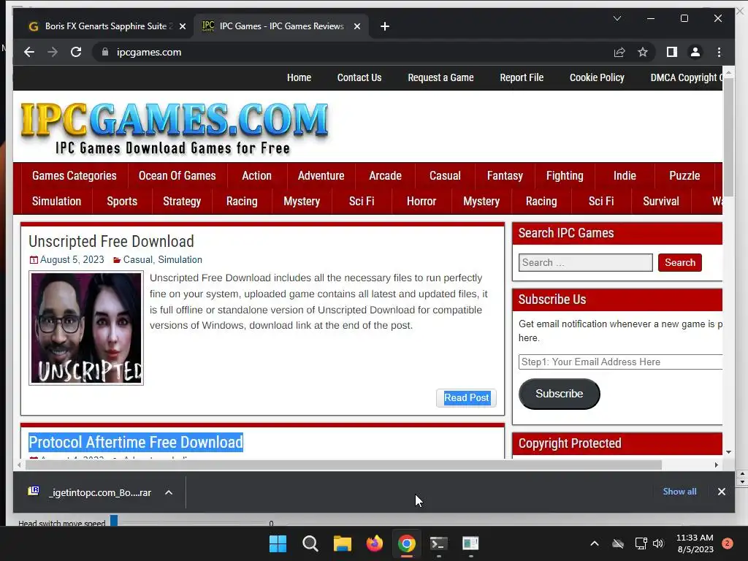Click Read Post for Unscripted
This screenshot has height=561, width=748.
tap(467, 398)
